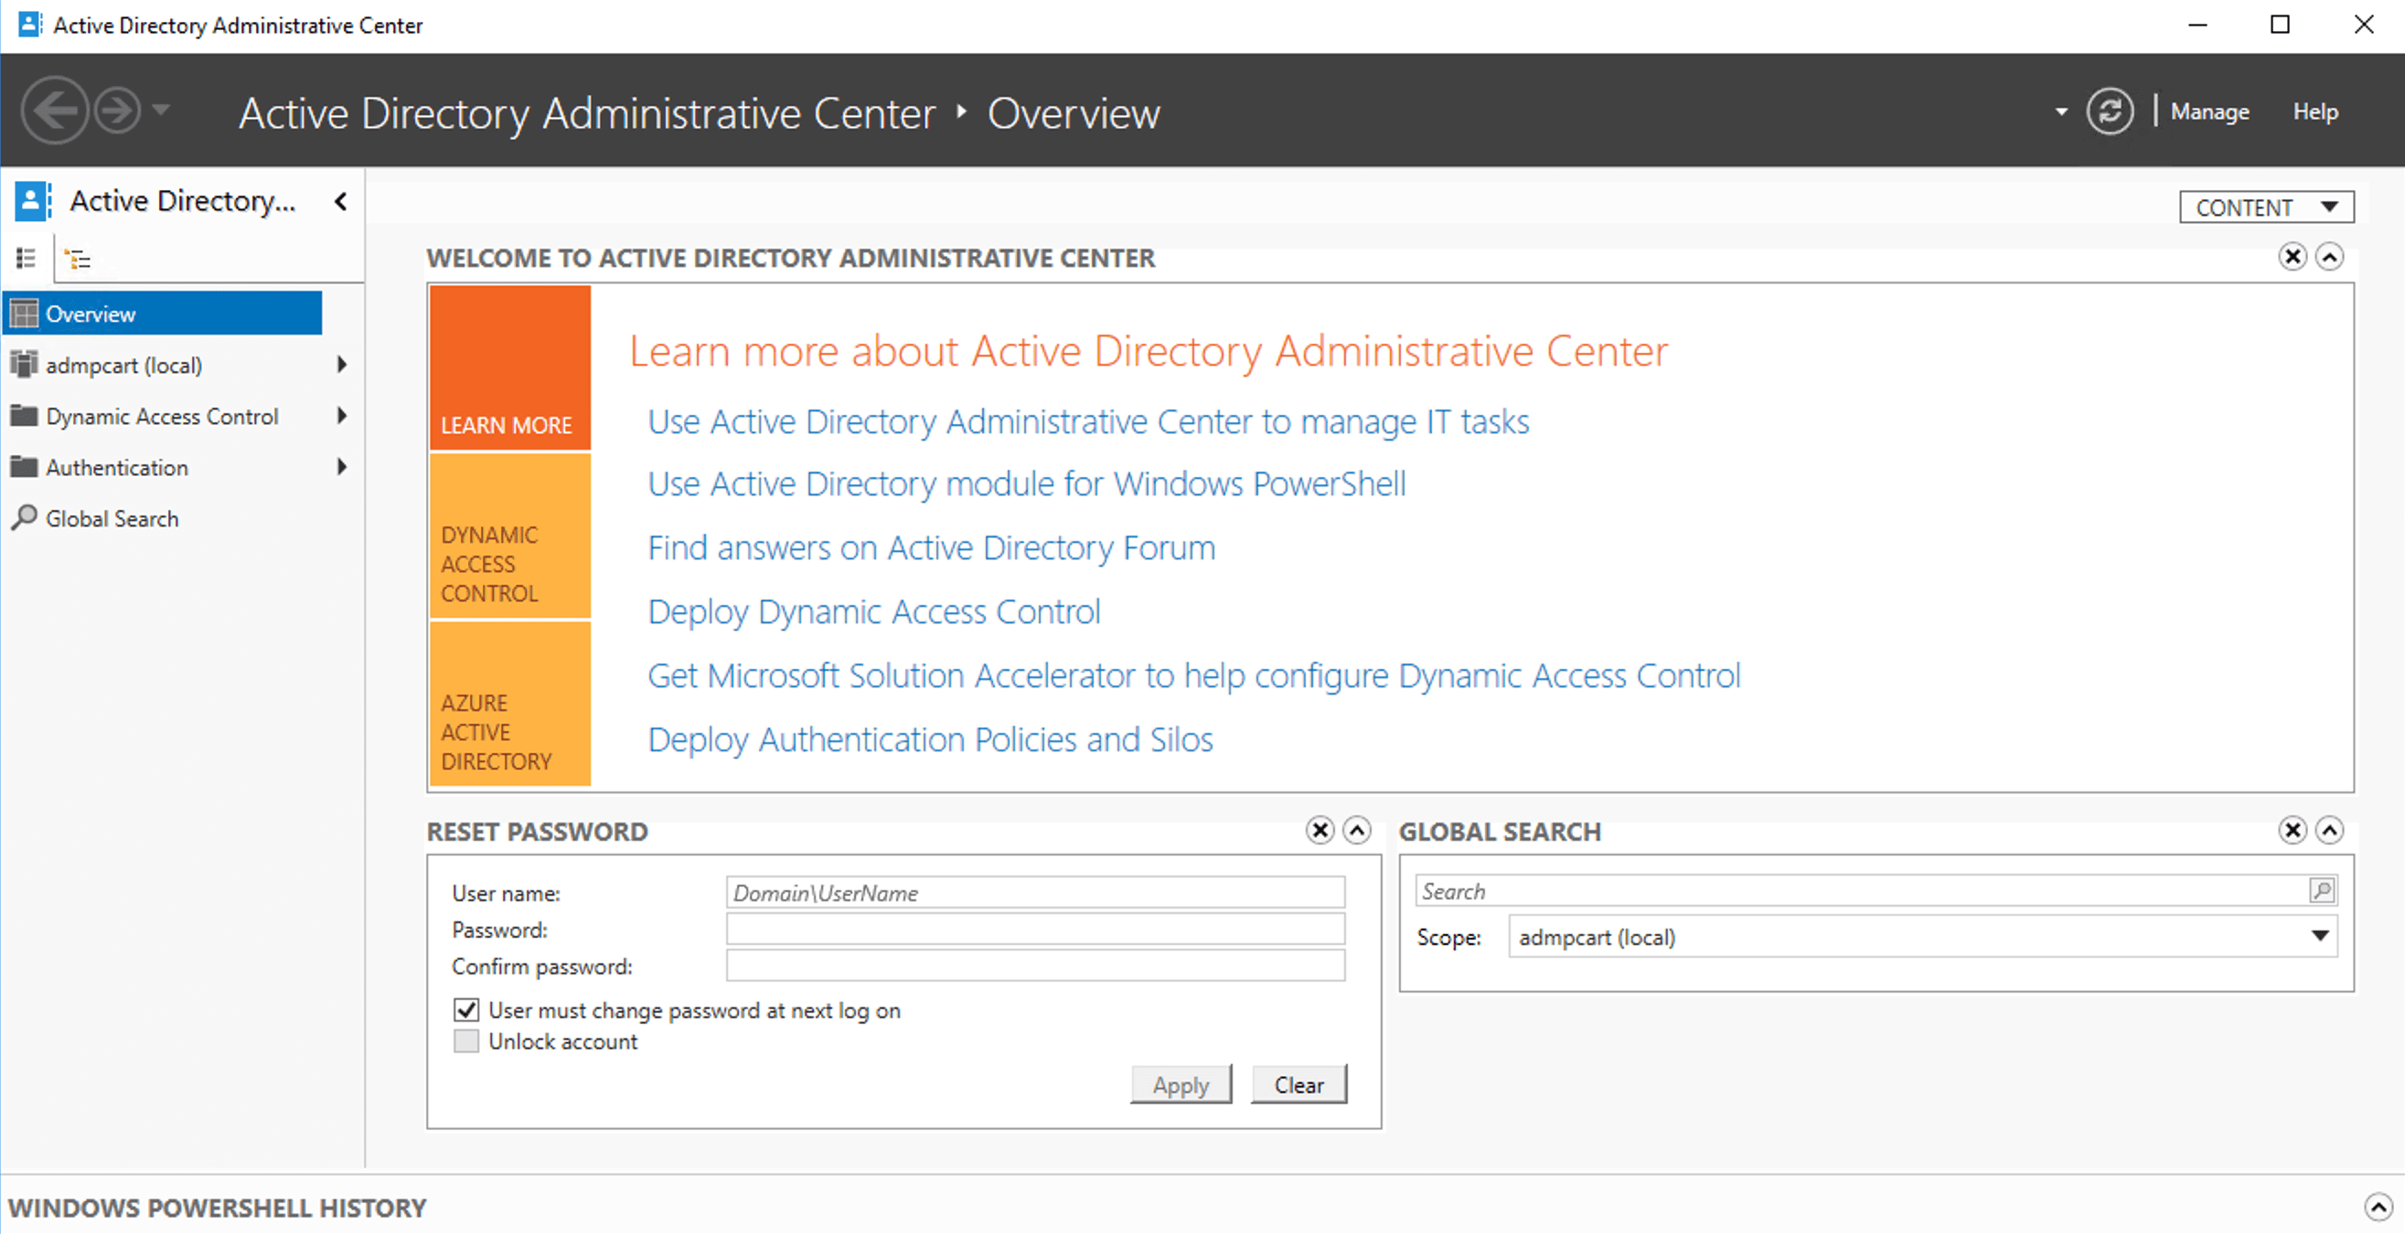Enable the Unlock account checkbox
This screenshot has width=2405, height=1234.
coord(465,1041)
